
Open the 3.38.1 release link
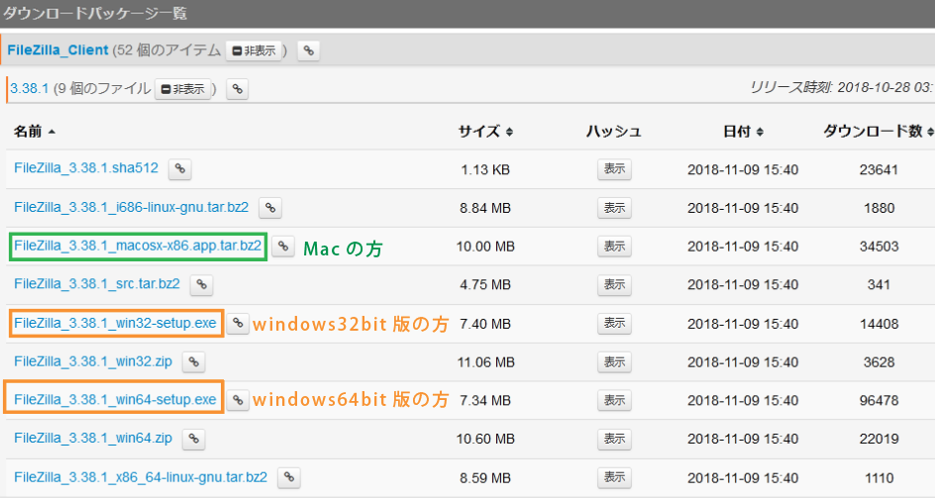[30, 89]
